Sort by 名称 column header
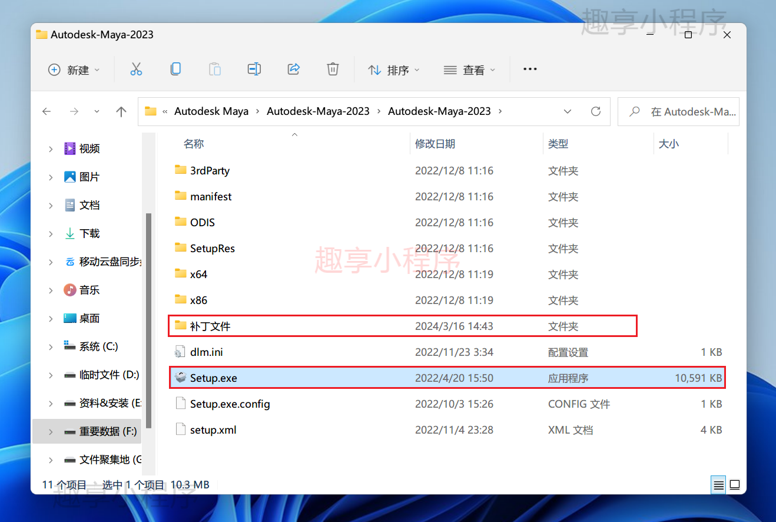Screen dimensions: 776x522 (x=194, y=144)
